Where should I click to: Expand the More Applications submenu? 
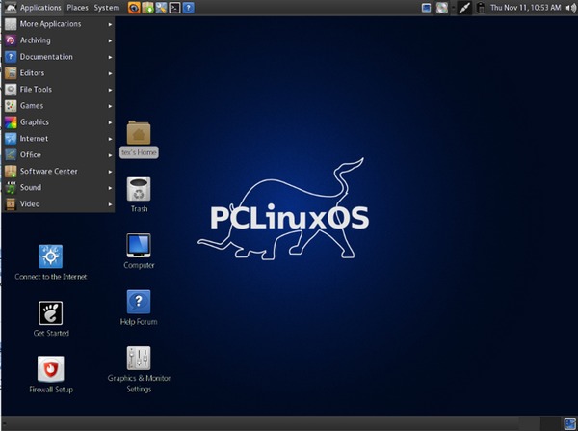point(58,24)
